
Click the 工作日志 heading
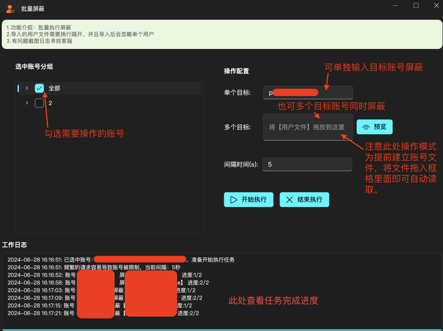tap(14, 245)
